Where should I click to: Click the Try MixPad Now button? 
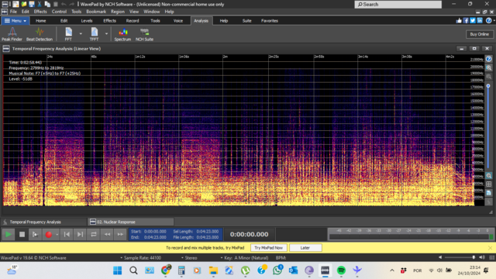click(x=269, y=248)
